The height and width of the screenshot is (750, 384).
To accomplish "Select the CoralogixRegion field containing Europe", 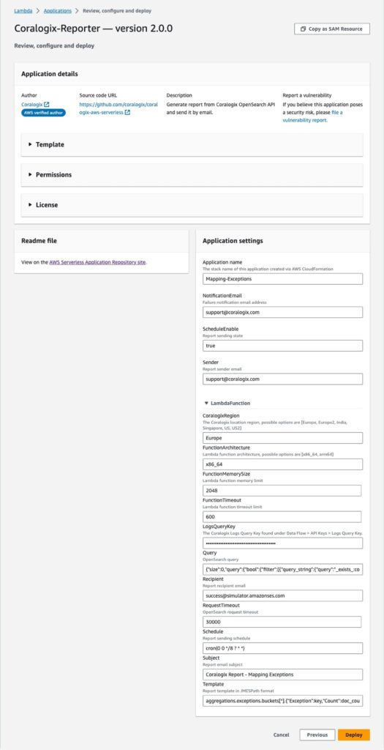I will 282,438.
